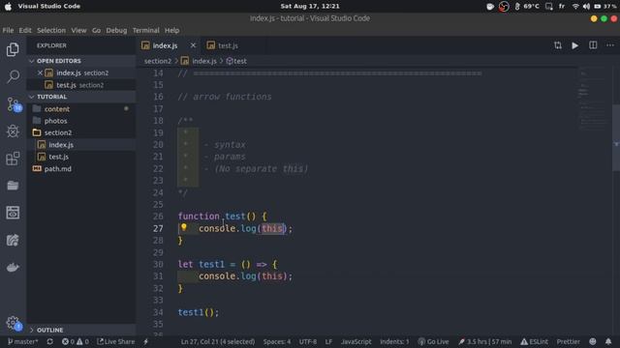Open the Go menu

point(96,30)
